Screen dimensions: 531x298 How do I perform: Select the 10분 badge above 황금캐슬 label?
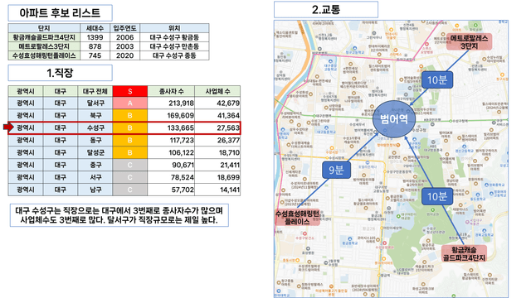tap(437, 196)
